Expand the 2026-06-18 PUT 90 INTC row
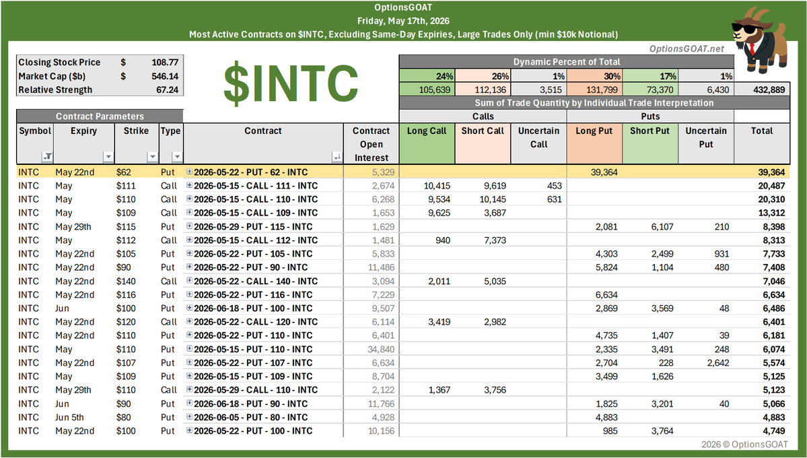807x458 pixels. 189,403
